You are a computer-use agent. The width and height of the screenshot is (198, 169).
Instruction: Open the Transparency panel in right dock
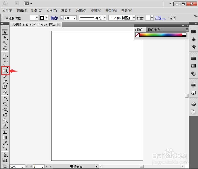193,74
